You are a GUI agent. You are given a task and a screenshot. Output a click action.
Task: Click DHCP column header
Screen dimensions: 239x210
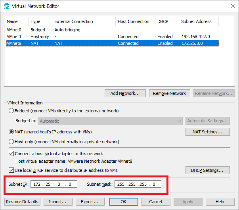167,21
